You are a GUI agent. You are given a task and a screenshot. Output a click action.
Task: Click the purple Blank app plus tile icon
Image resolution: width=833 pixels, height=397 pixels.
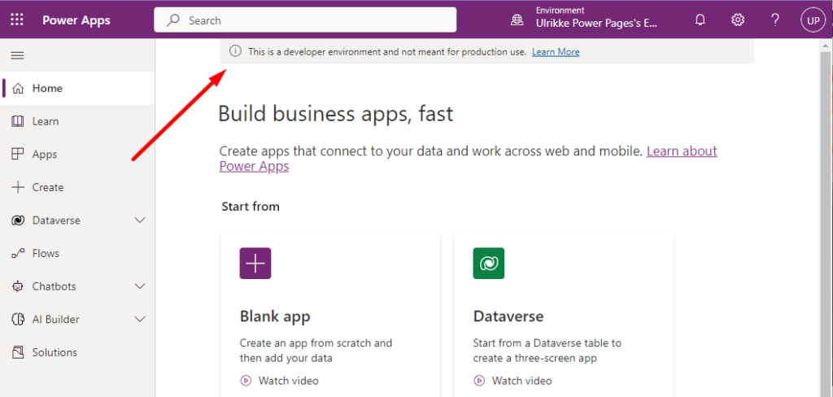(x=255, y=263)
